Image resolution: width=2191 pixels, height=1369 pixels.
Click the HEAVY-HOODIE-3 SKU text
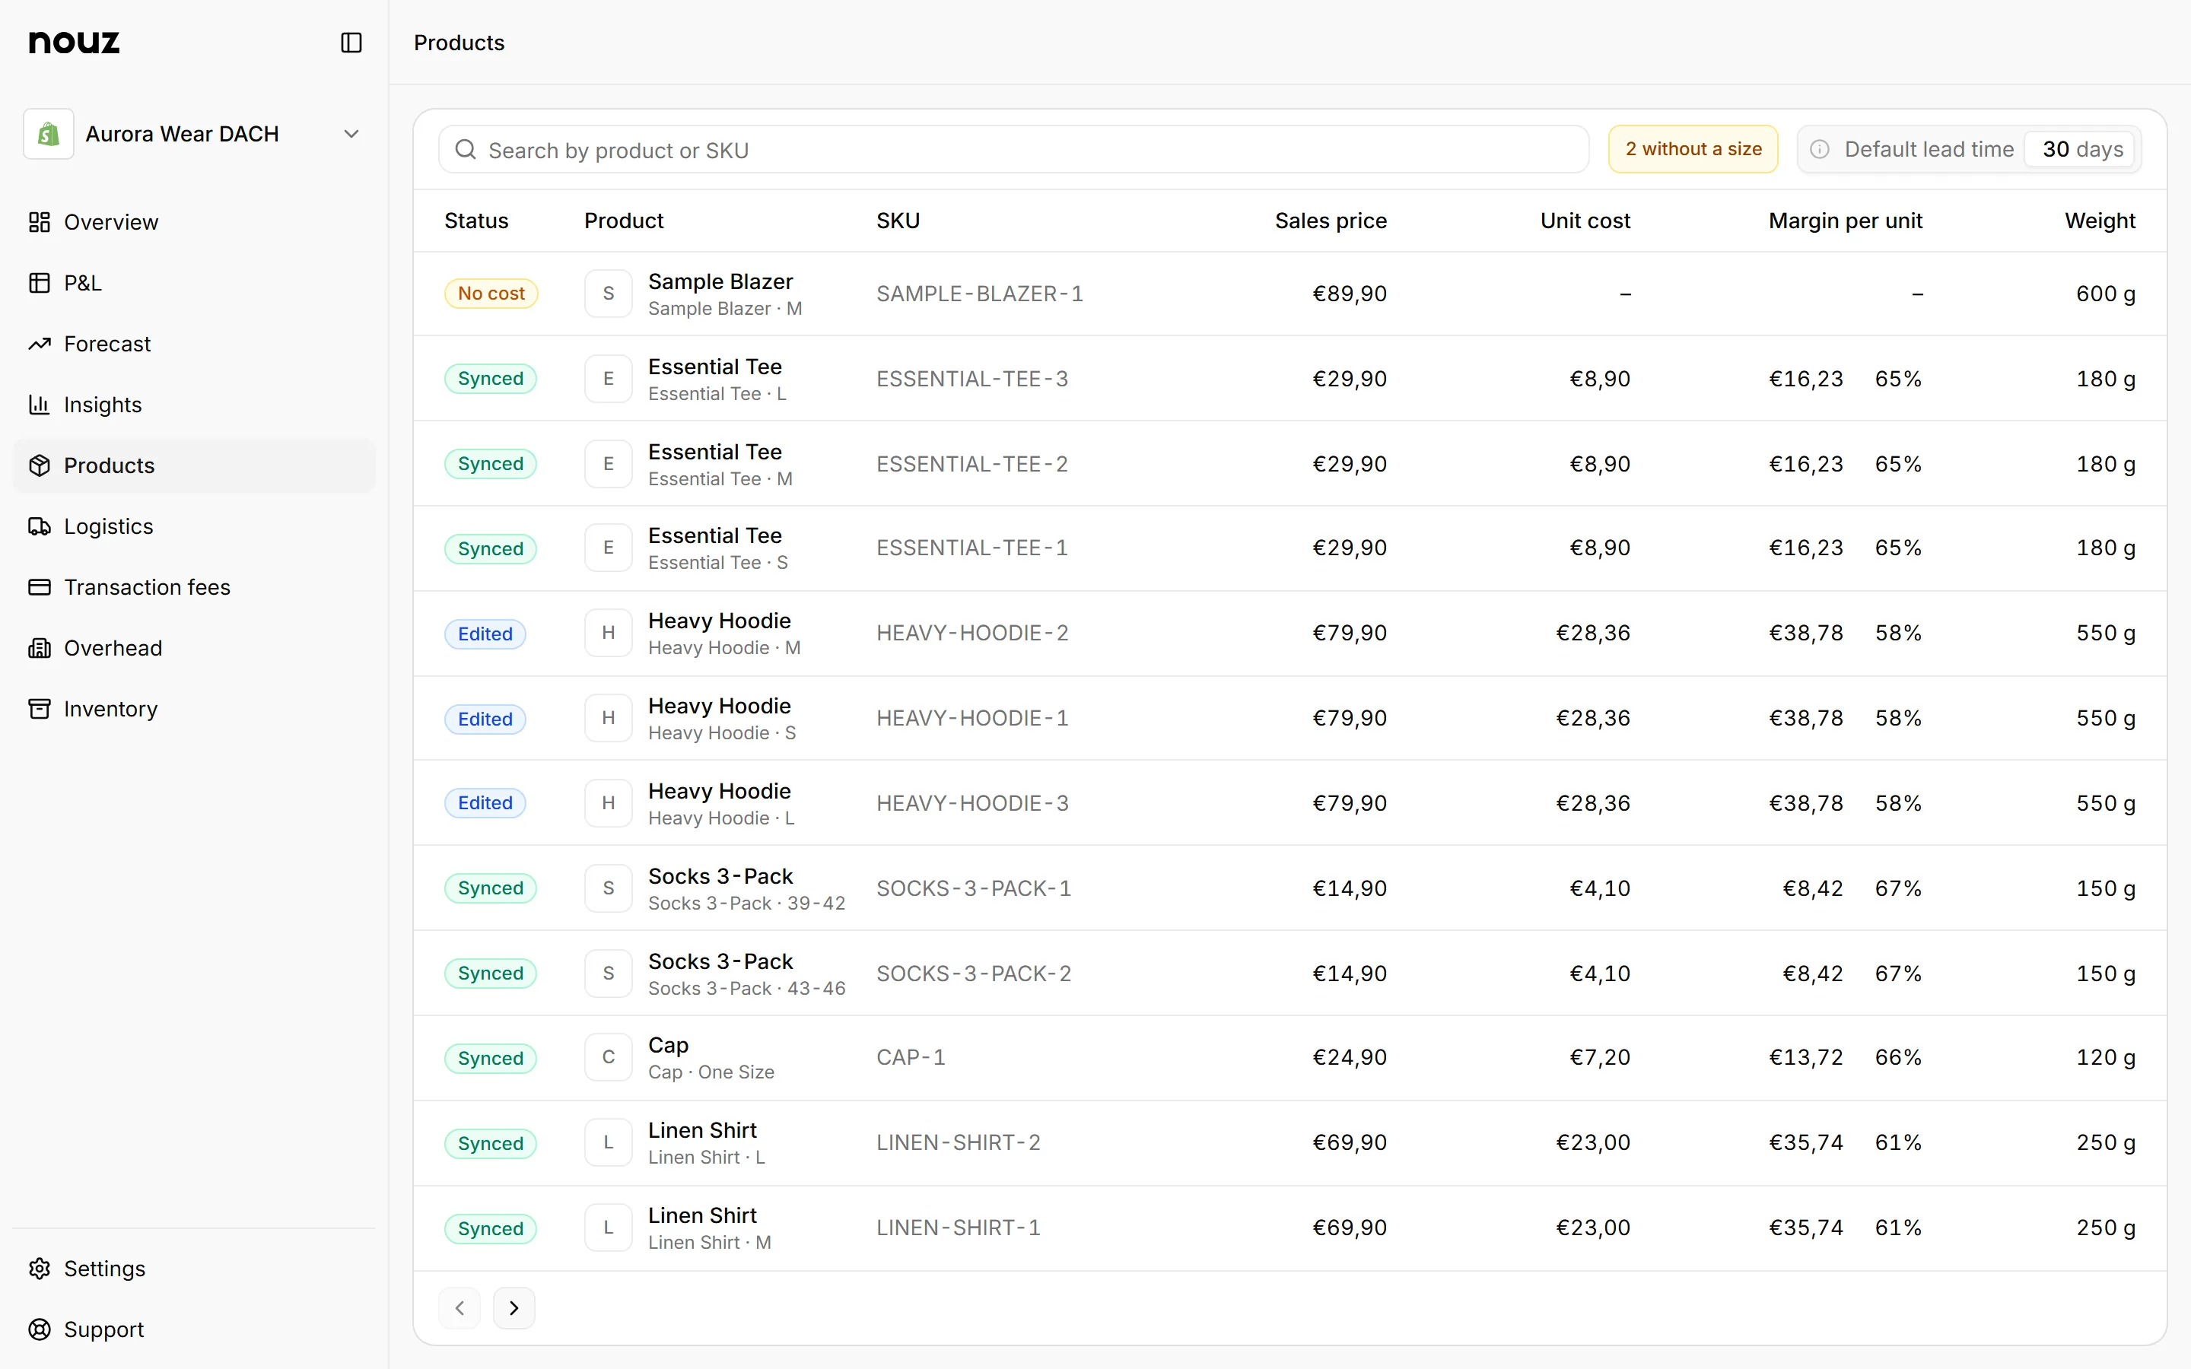[x=972, y=803]
